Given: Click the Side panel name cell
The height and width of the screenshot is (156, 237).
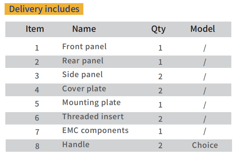Looking at the screenshot, I should 83,75.
